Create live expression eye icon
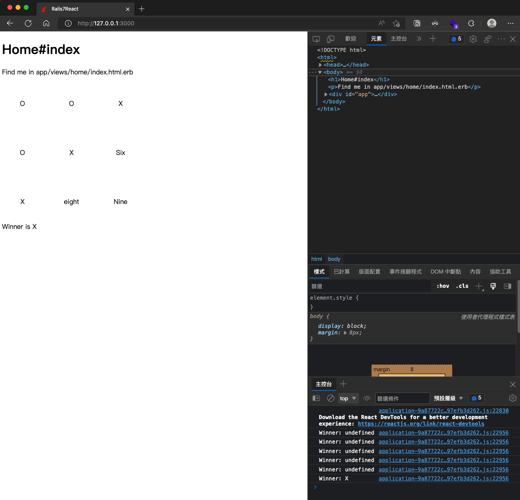Image resolution: width=520 pixels, height=500 pixels. 367,398
